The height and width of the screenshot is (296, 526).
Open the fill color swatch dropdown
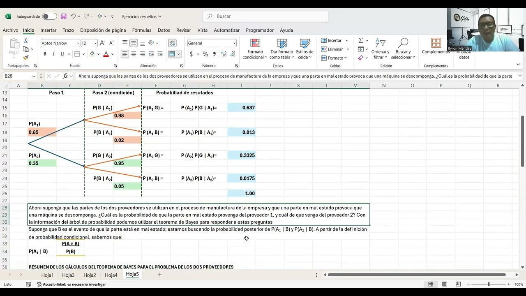coord(98,54)
